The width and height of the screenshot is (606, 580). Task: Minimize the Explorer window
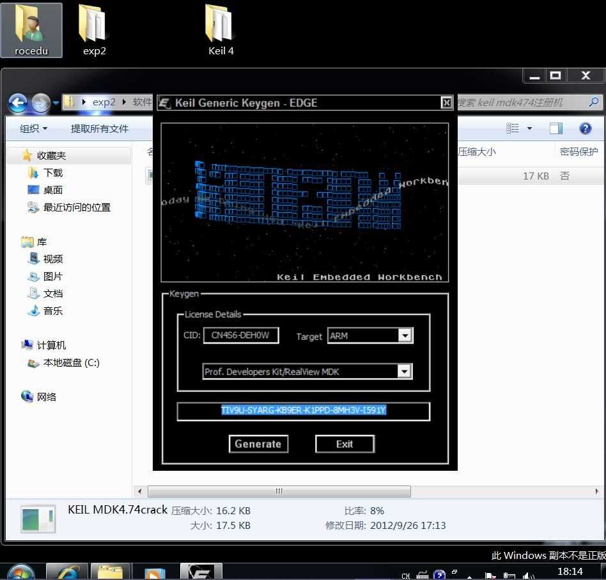534,76
